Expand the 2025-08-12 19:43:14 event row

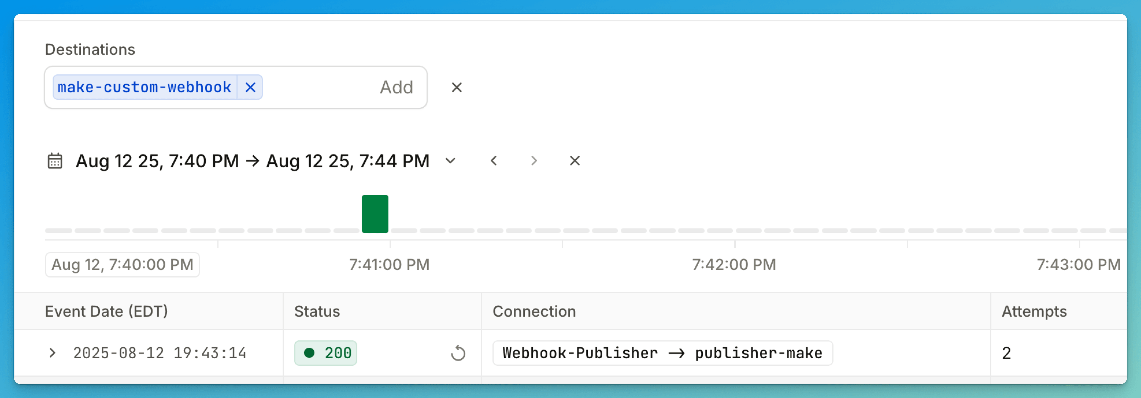point(53,353)
